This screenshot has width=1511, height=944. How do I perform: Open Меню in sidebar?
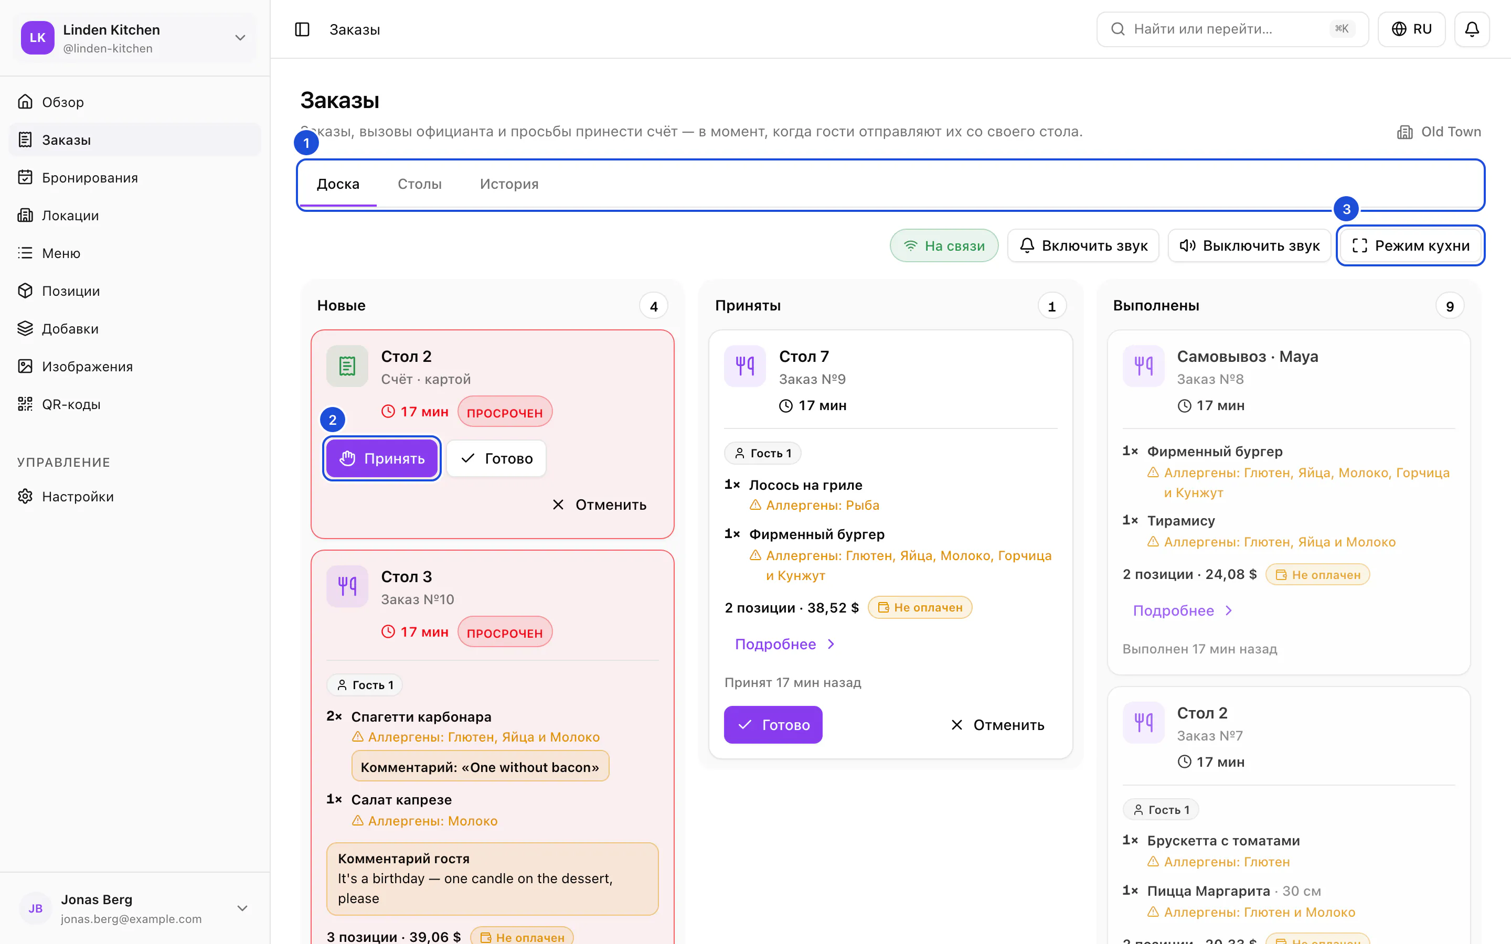click(x=135, y=253)
